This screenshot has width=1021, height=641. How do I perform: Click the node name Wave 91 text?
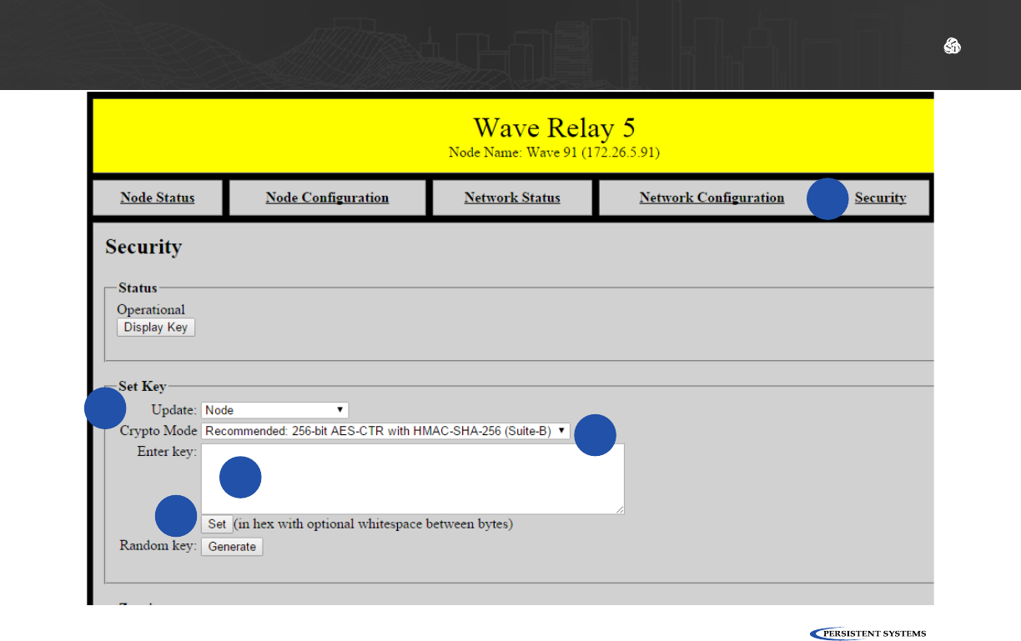tap(554, 153)
